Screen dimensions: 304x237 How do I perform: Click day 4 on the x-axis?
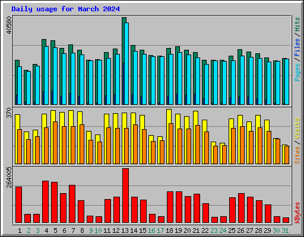point(46,230)
